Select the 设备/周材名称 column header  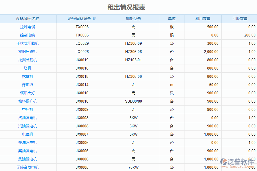[x=28, y=19]
